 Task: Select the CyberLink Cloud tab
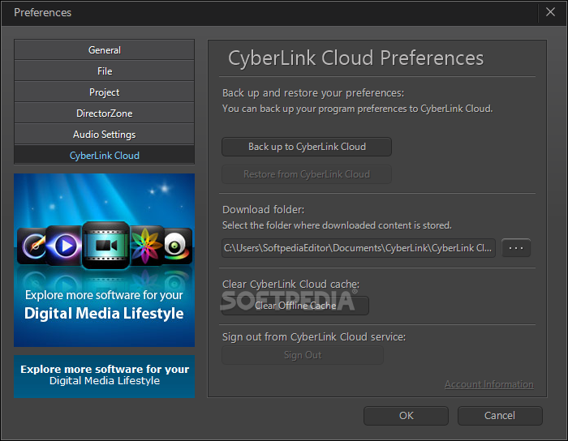tap(105, 155)
